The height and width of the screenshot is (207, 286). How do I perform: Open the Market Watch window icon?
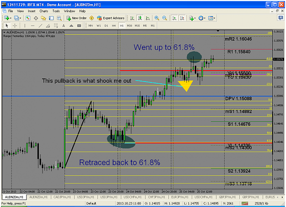pyautogui.click(x=28, y=18)
